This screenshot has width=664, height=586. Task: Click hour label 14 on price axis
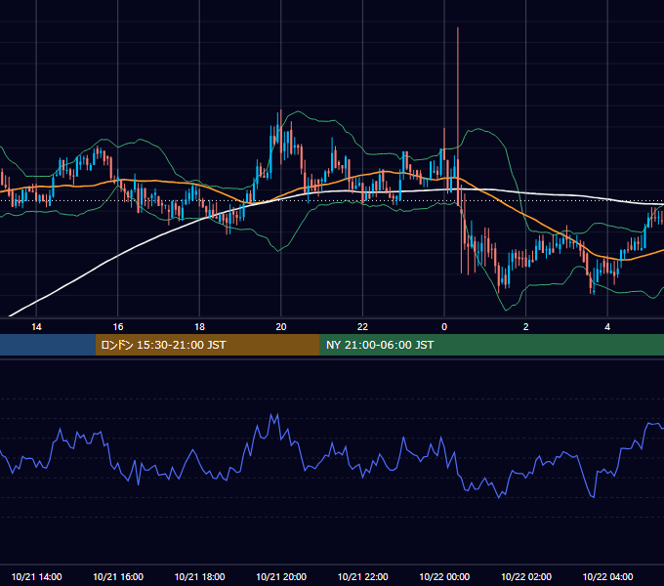(x=36, y=327)
